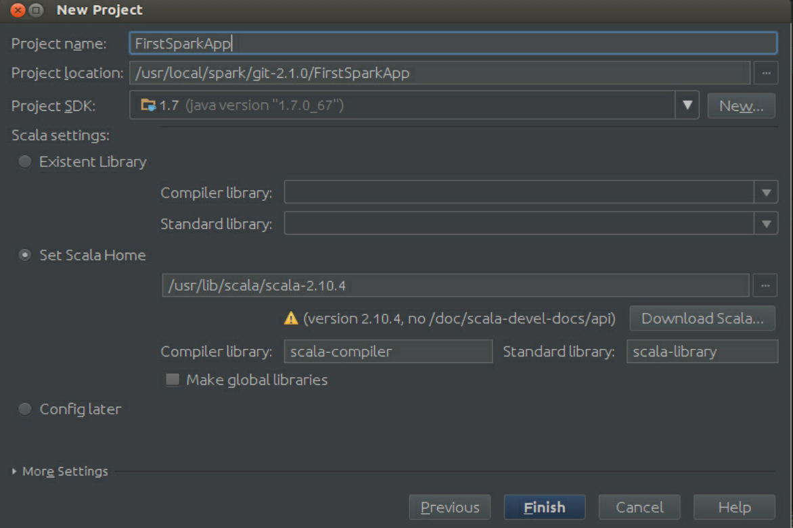This screenshot has height=528, width=793.
Task: Go back with the Previous button
Action: (450, 507)
